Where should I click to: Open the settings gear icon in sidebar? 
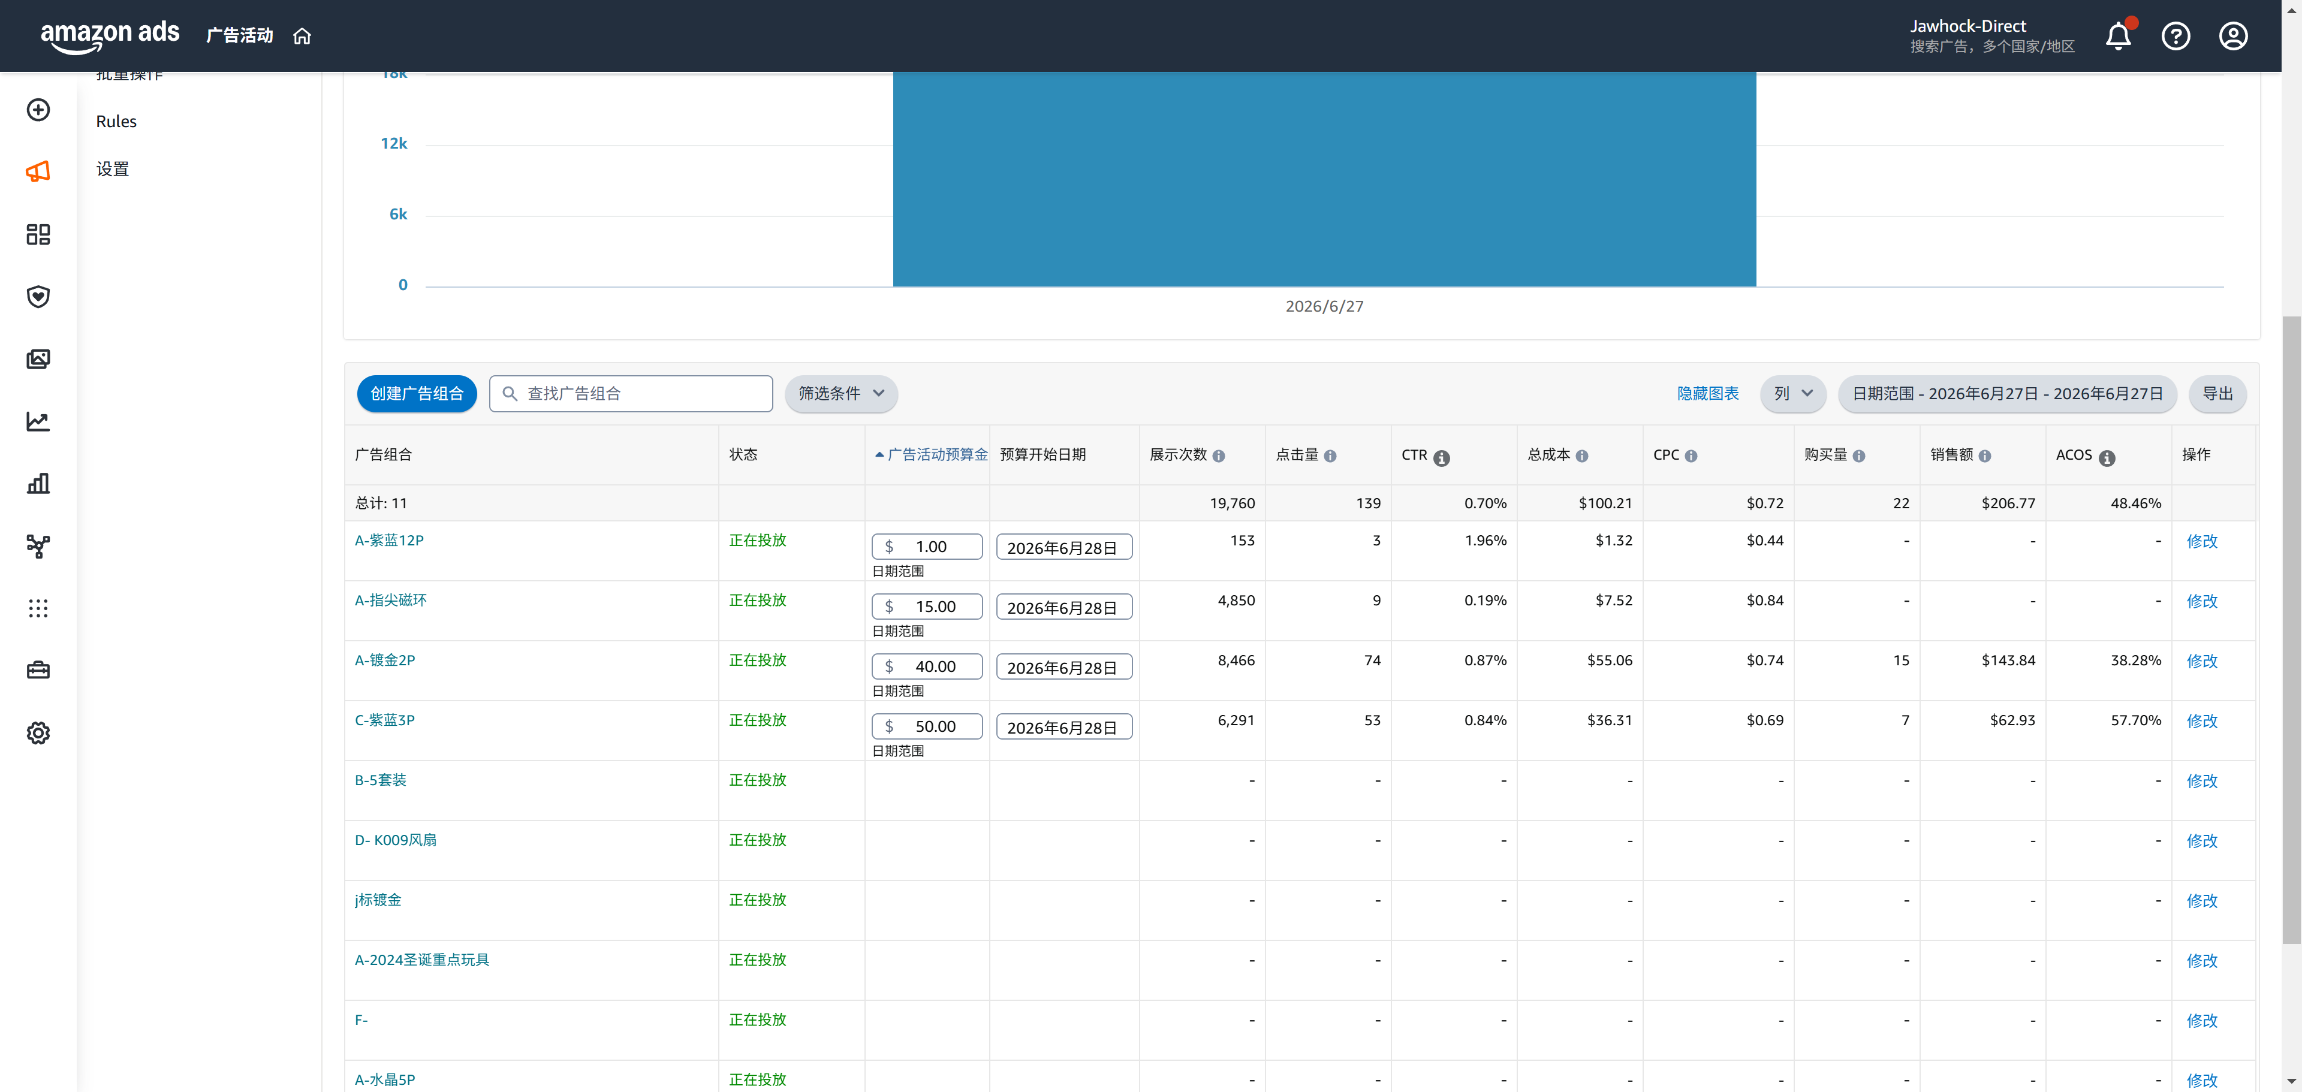click(38, 733)
